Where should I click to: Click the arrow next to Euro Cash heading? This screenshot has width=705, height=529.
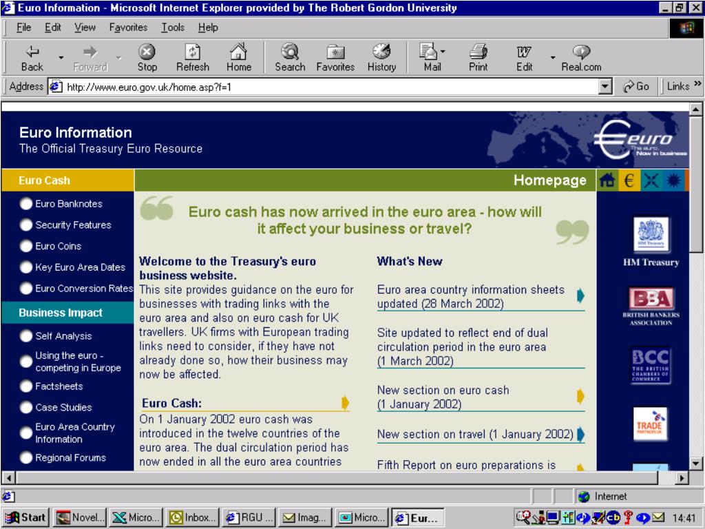pos(345,402)
